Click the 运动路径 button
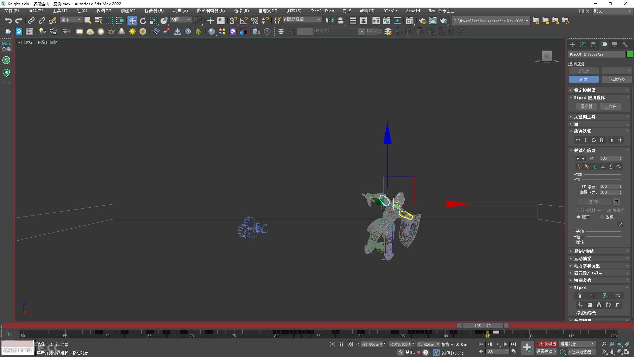This screenshot has height=357, width=634. coord(617,79)
